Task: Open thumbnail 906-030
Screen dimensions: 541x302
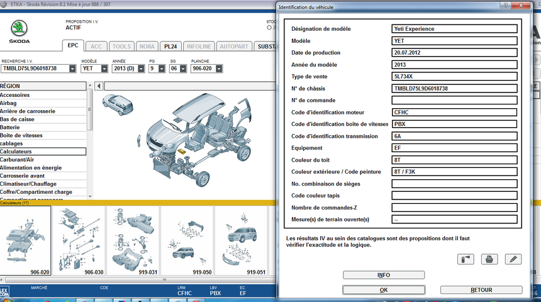Action: [79, 240]
